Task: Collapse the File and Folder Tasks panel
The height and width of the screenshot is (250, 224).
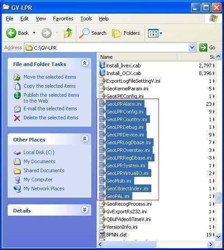Action: pyautogui.click(x=84, y=63)
